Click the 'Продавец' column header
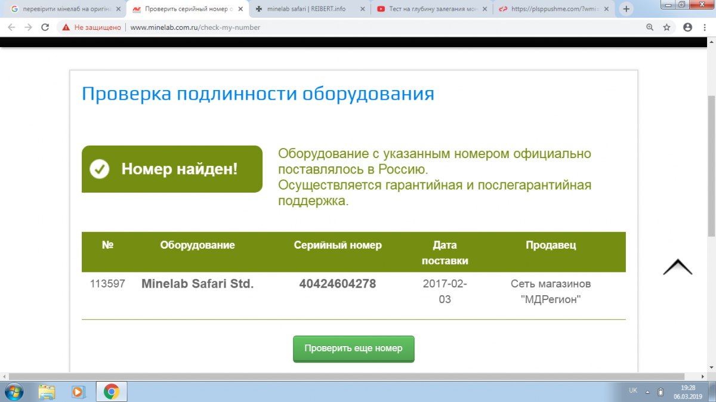The height and width of the screenshot is (402, 716). (x=551, y=245)
